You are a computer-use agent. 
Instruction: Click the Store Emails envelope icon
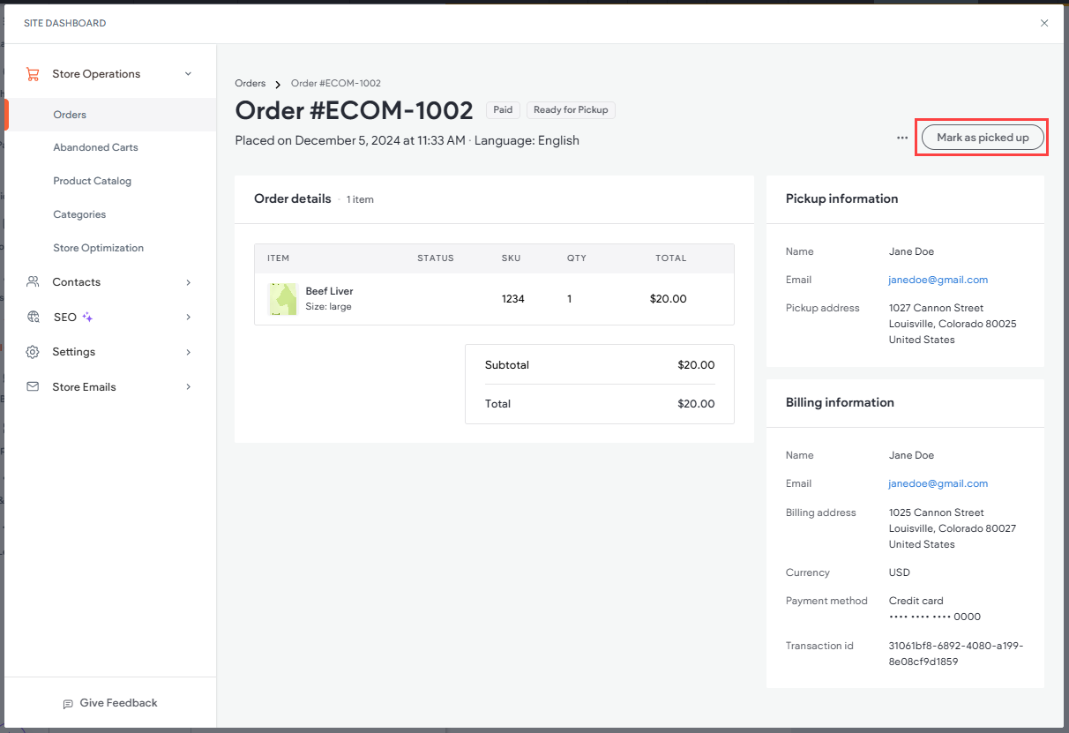[x=34, y=386]
